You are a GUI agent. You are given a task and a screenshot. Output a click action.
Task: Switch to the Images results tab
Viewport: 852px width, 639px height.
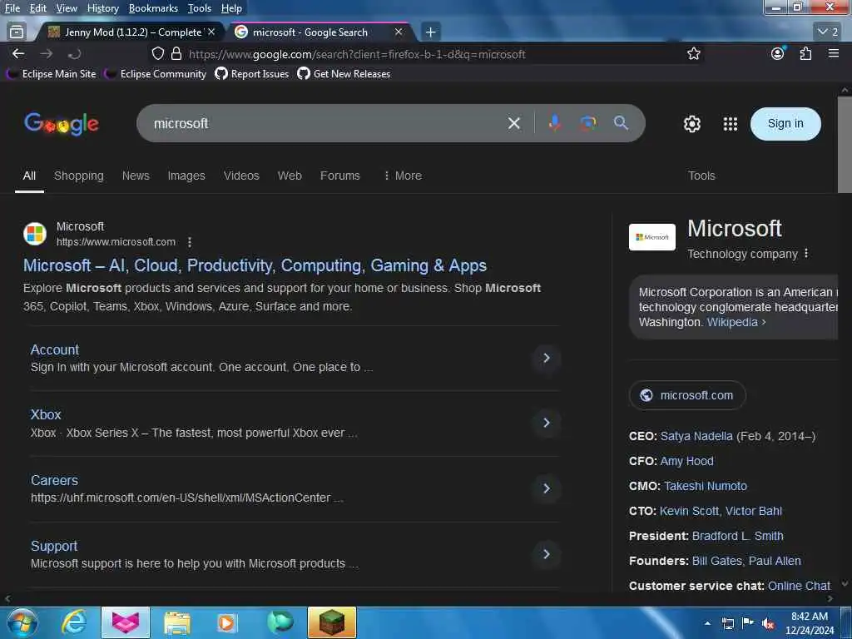(x=186, y=176)
